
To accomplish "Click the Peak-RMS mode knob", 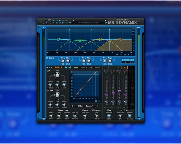I will tap(85, 115).
